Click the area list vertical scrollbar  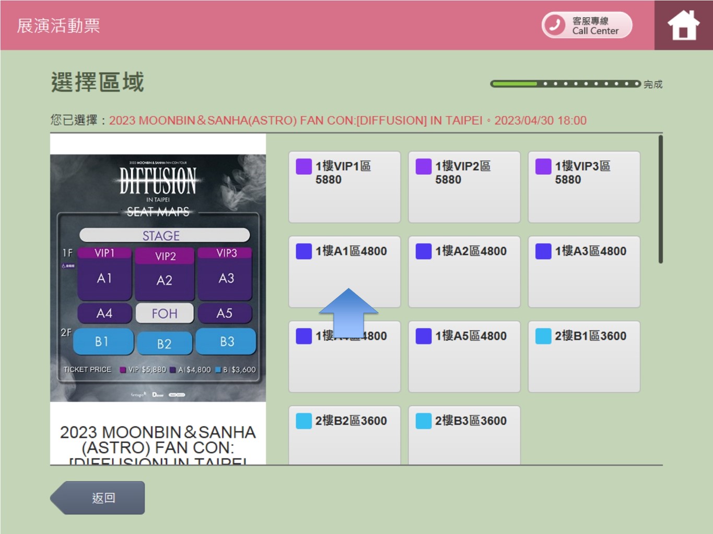click(x=661, y=199)
